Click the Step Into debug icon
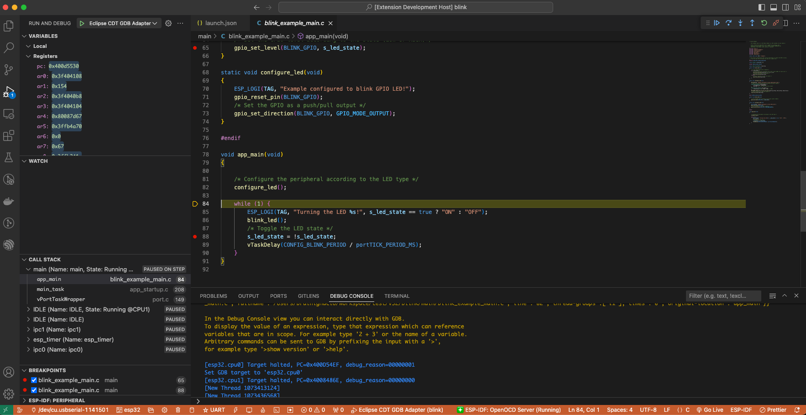Viewport: 806px width, 415px height. click(740, 23)
